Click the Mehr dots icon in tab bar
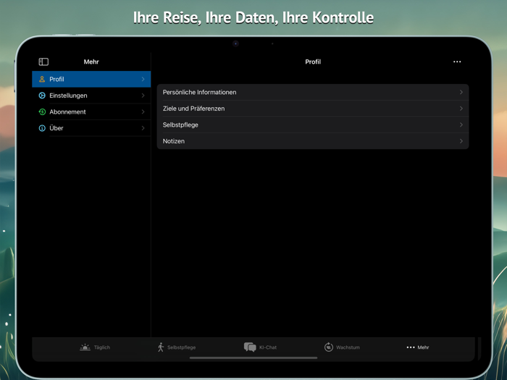This screenshot has width=507, height=380. click(x=411, y=347)
